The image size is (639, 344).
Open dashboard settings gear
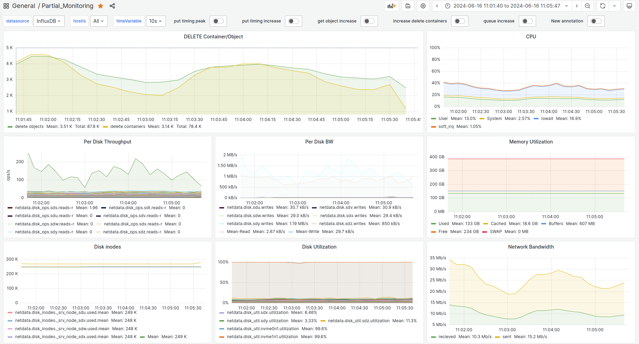[423, 6]
